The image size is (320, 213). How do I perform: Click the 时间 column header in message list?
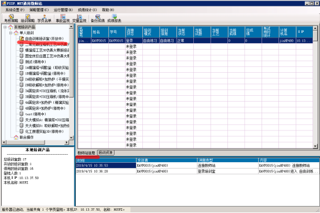pyautogui.click(x=106, y=160)
